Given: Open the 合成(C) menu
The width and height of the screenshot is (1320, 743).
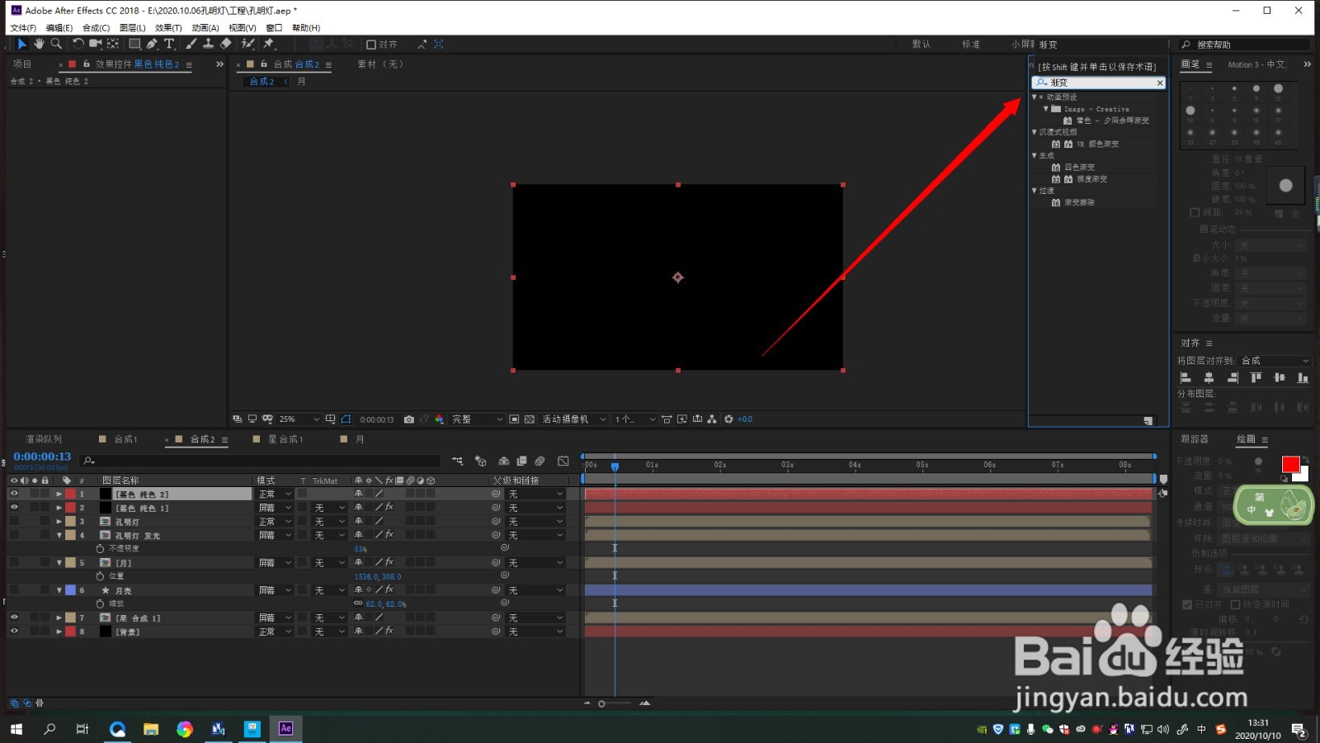Looking at the screenshot, I should [96, 28].
